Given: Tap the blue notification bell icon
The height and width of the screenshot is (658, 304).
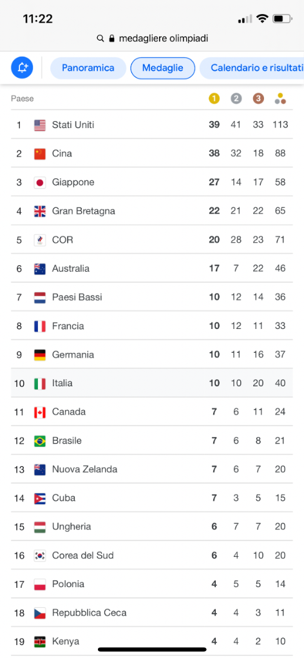Looking at the screenshot, I should 22,68.
